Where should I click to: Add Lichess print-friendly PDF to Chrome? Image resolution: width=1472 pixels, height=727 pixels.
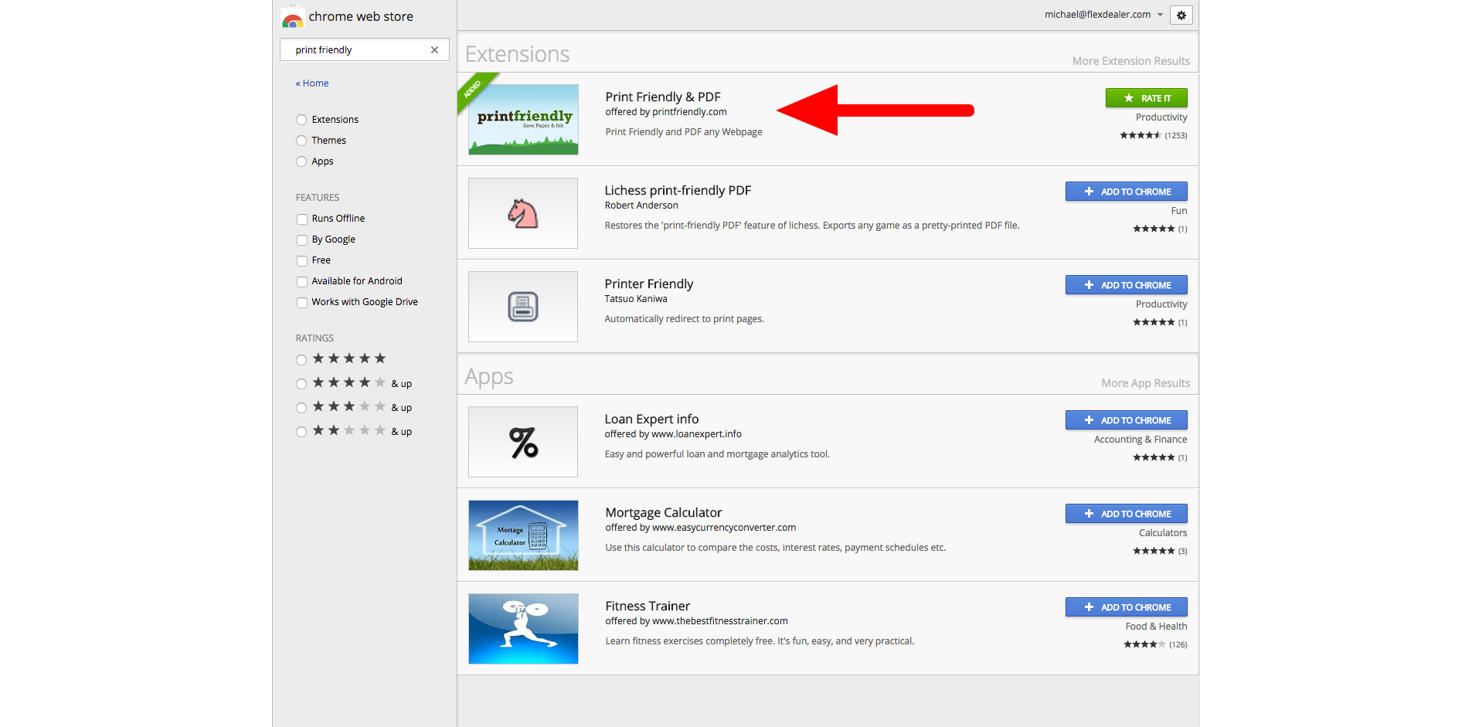(x=1126, y=192)
